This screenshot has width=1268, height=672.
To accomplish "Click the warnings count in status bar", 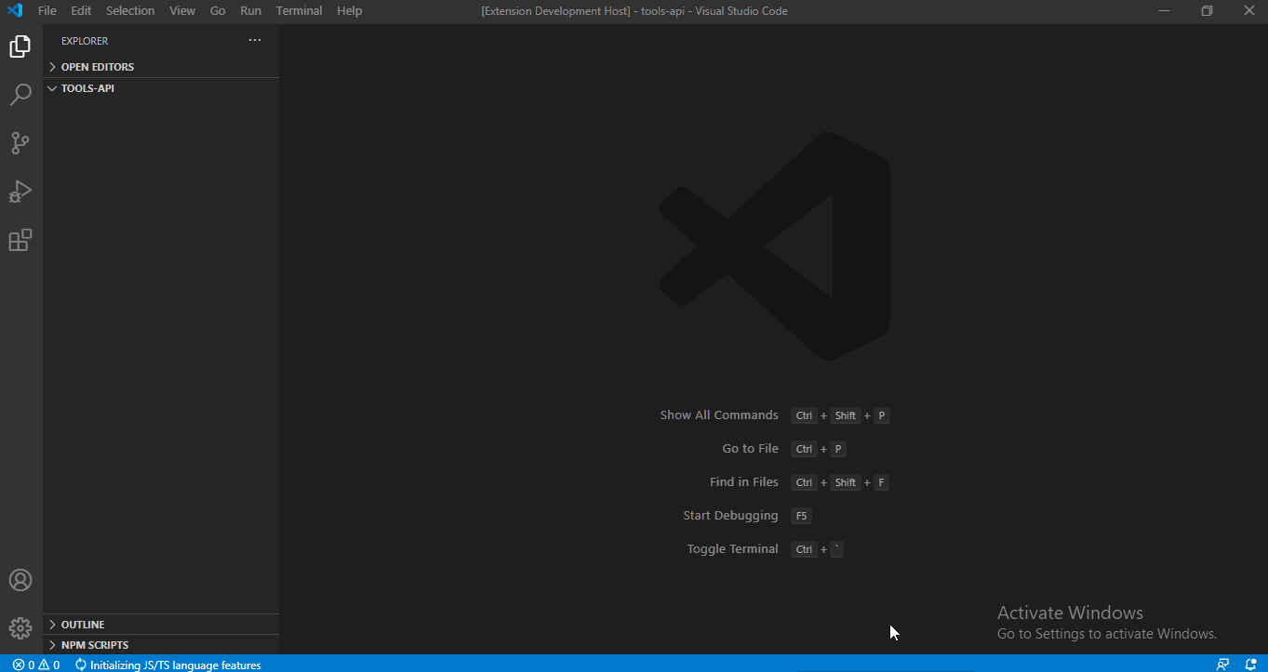I will point(49,665).
